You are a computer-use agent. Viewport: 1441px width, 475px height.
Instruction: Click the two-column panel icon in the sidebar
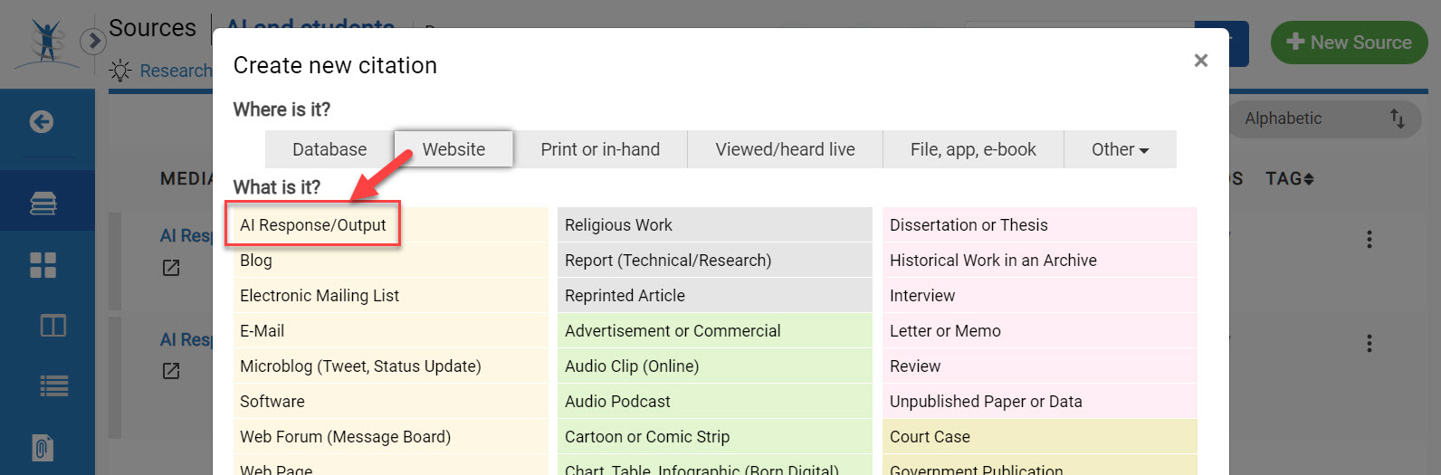click(52, 326)
